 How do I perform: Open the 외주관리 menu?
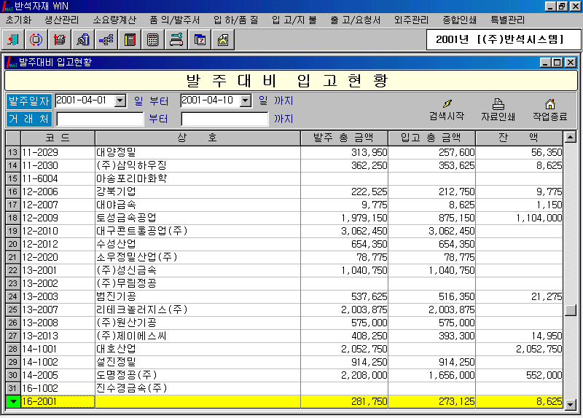coord(411,20)
